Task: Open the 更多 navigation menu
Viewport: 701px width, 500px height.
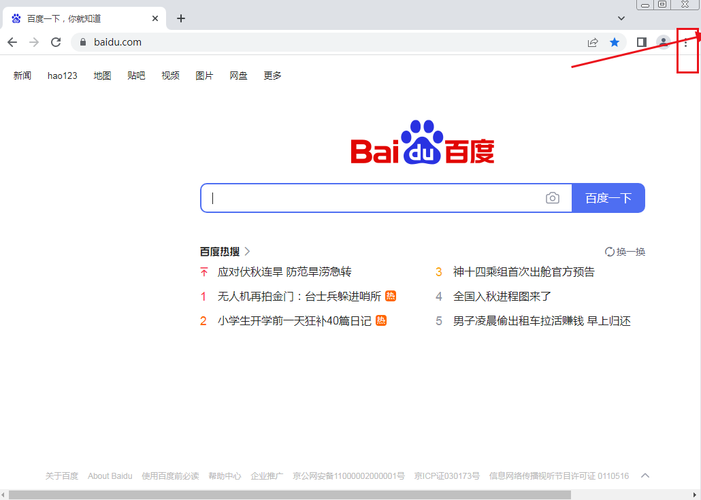Action: pyautogui.click(x=272, y=76)
